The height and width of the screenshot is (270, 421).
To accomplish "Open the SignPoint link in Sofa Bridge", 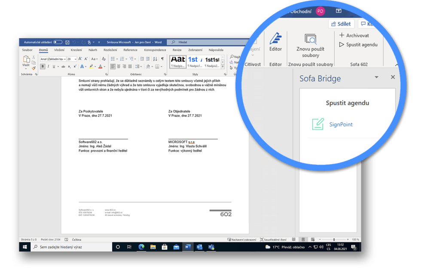I will [341, 124].
